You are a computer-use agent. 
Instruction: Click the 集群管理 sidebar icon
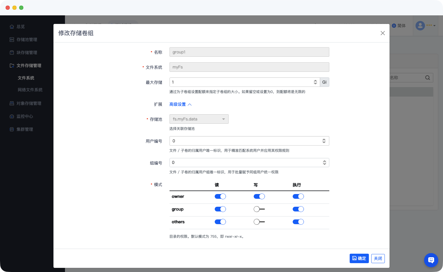click(12, 129)
